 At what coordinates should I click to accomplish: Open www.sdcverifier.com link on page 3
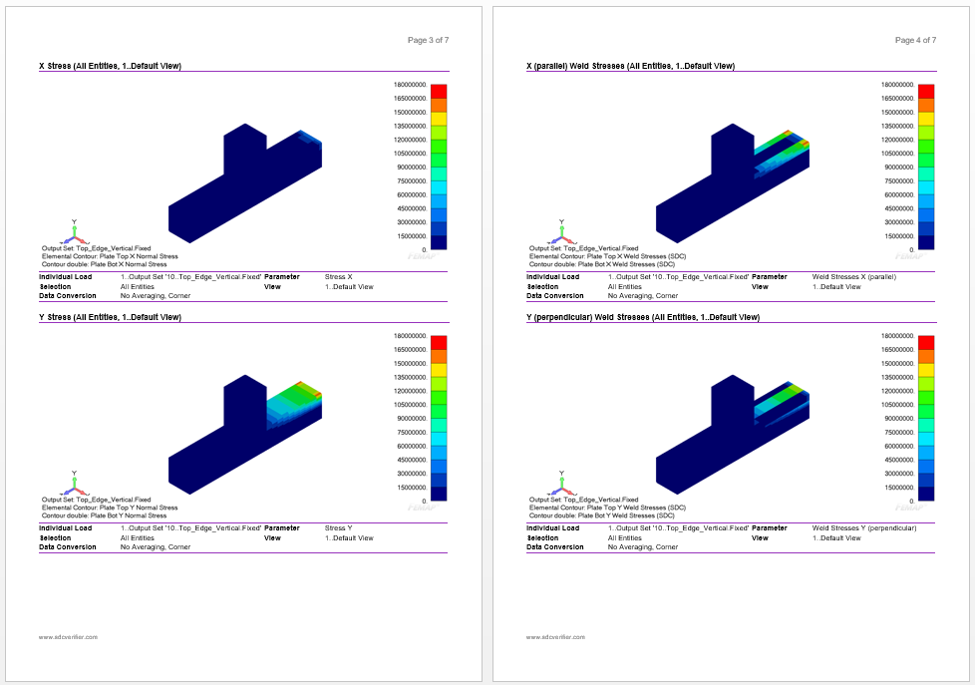click(x=68, y=637)
